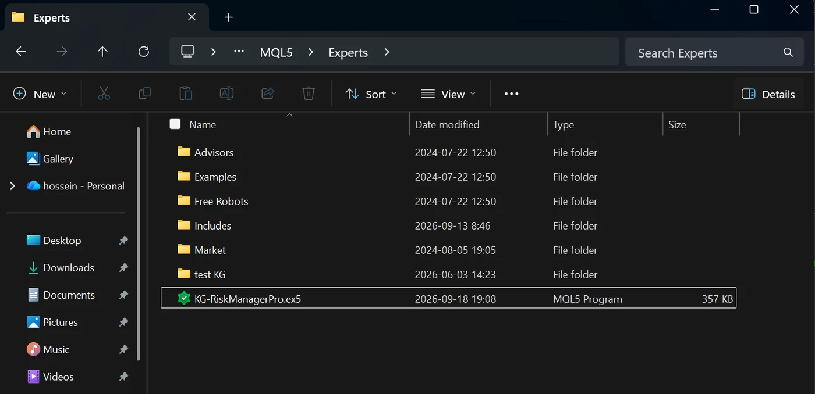
Task: Click the This PC monitor icon
Action: point(187,52)
